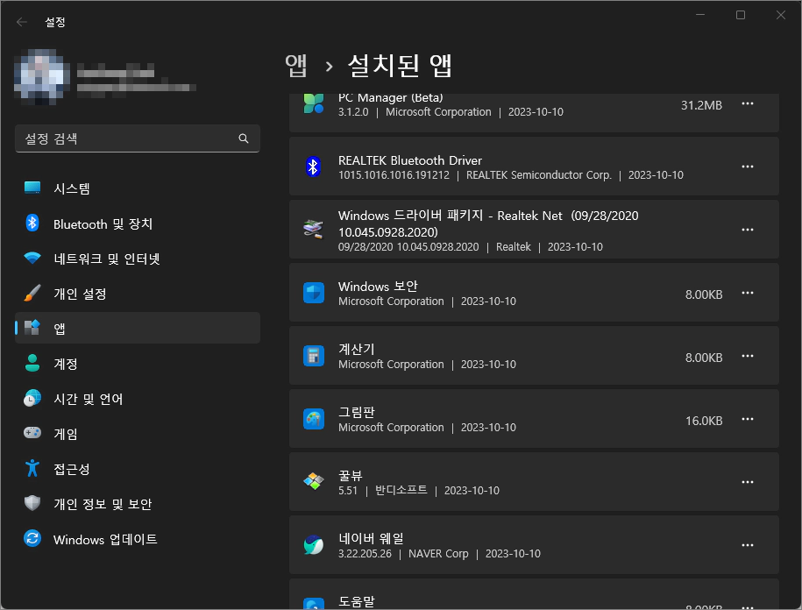The image size is (802, 610).
Task: Click the Bluetooth icon in sidebar
Action: coord(32,223)
